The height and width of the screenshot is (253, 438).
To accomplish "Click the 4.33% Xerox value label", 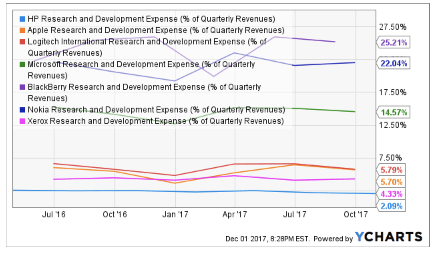I will (391, 194).
